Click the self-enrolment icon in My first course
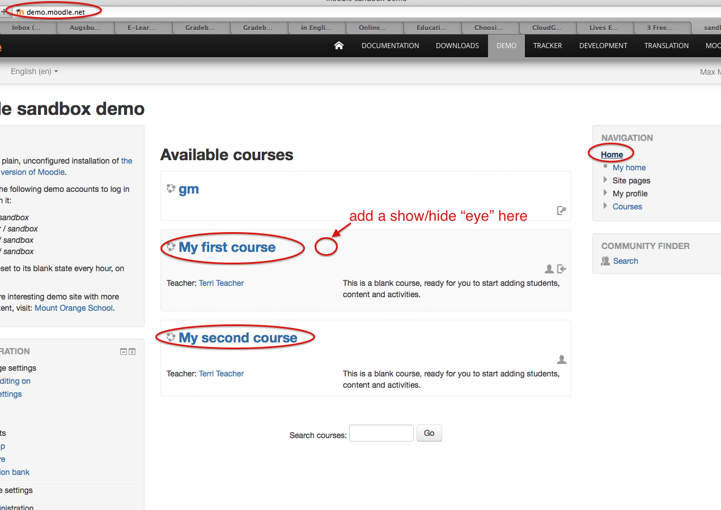 click(561, 269)
